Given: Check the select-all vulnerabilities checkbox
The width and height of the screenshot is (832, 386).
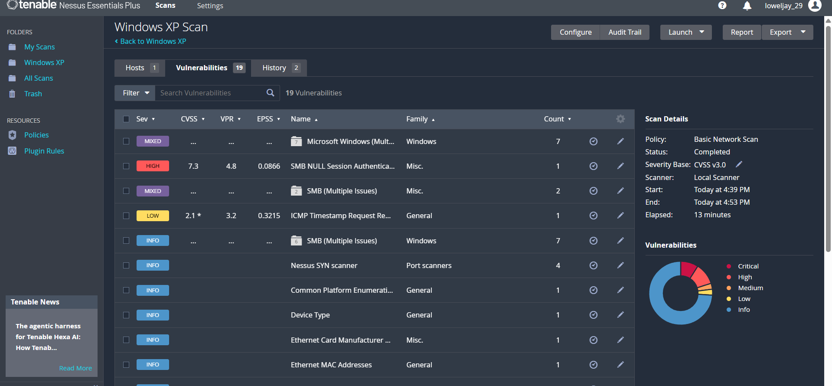Looking at the screenshot, I should (x=126, y=119).
